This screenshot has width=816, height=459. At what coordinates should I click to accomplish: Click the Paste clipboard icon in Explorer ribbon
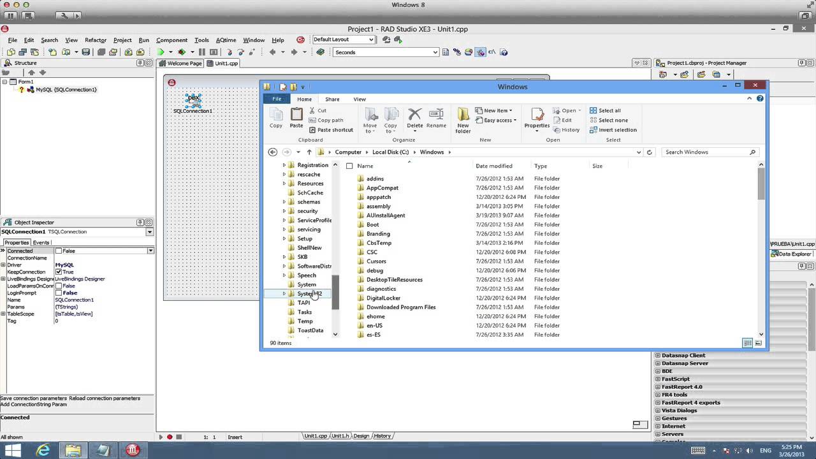[x=296, y=115]
